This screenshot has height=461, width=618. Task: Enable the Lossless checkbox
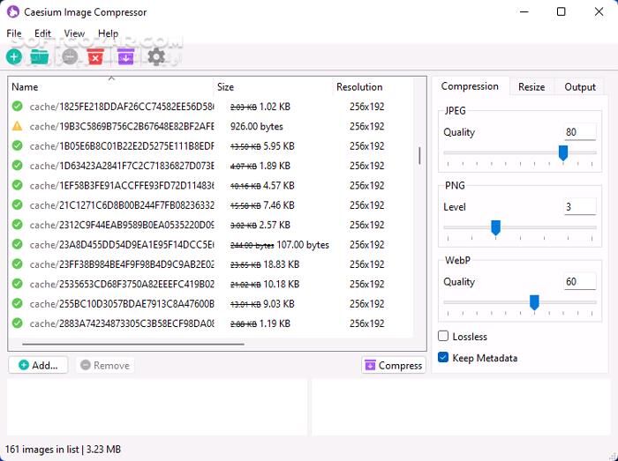tap(443, 336)
